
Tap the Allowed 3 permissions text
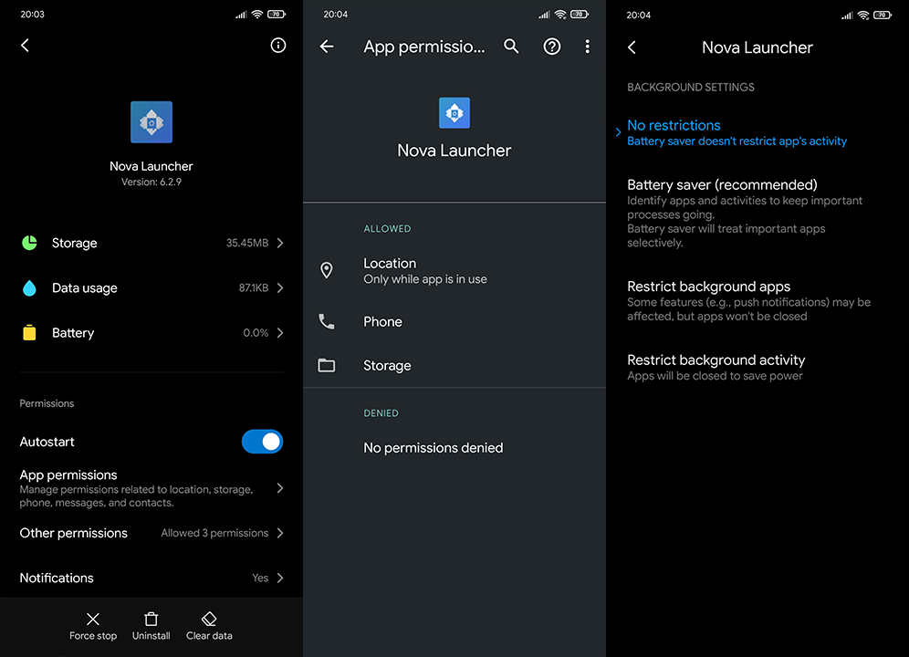[214, 533]
